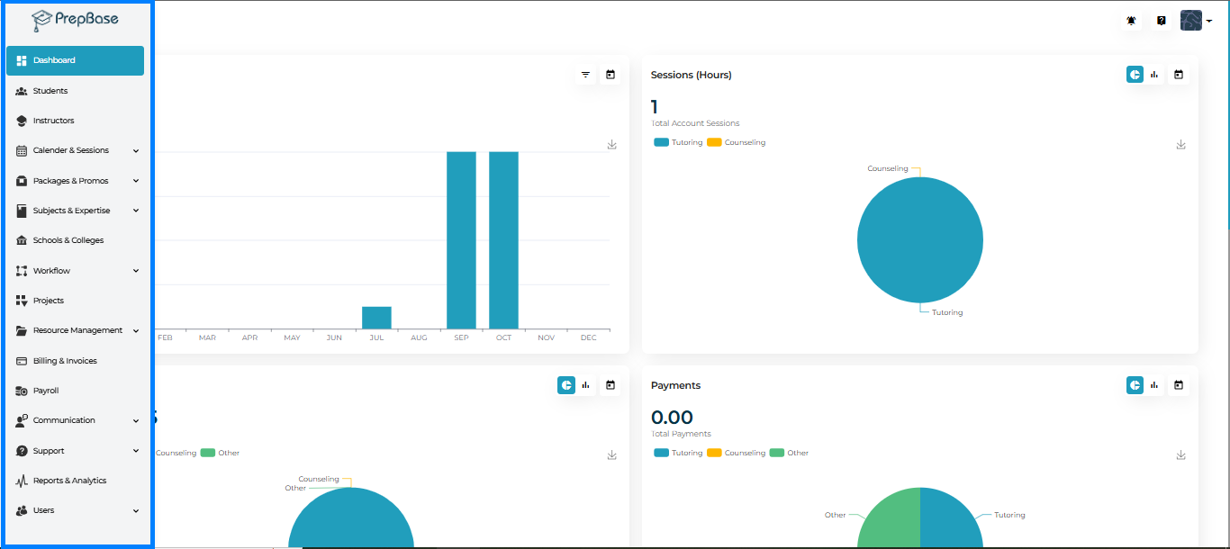Open the user profile avatar dropdown
The image size is (1230, 549).
click(1195, 21)
